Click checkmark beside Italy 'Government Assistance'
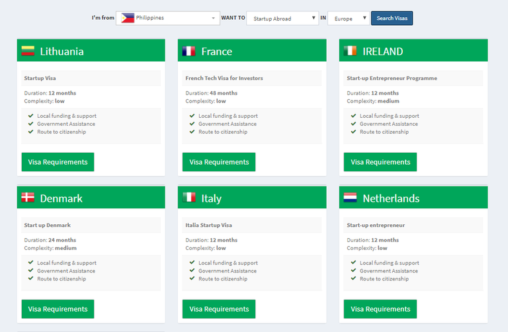This screenshot has height=332, width=508. (x=192, y=270)
